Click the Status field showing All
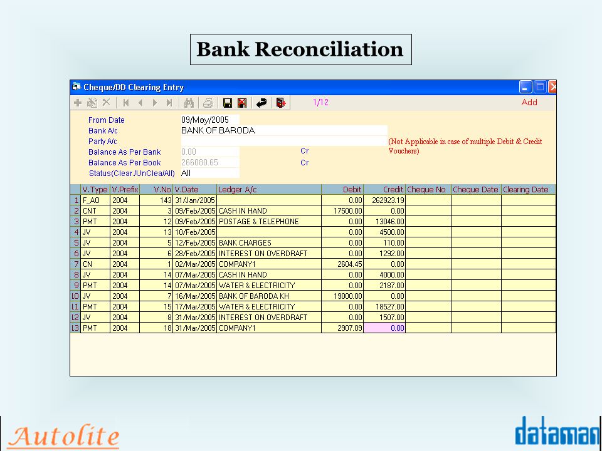This screenshot has width=602, height=451. [210, 173]
